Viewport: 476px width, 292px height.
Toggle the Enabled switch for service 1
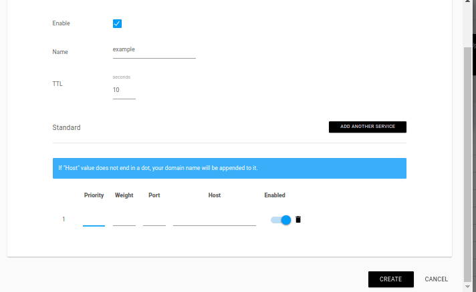281,220
